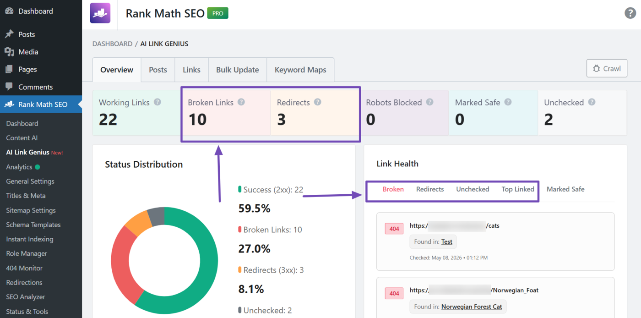
Task: Click the Unchecked 2 stat card
Action: point(582,113)
